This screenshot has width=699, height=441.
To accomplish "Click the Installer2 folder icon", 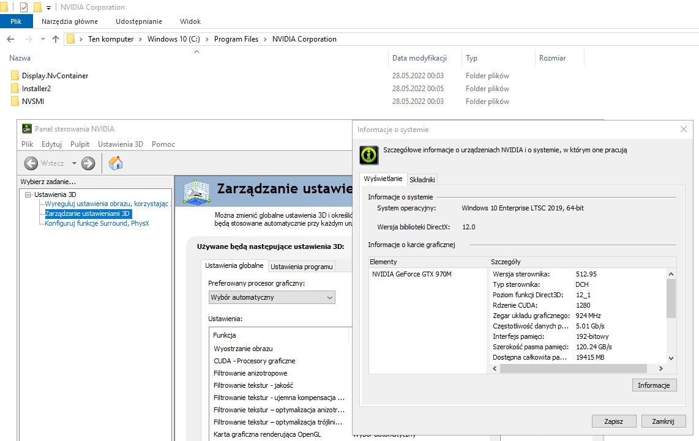I will click(15, 88).
